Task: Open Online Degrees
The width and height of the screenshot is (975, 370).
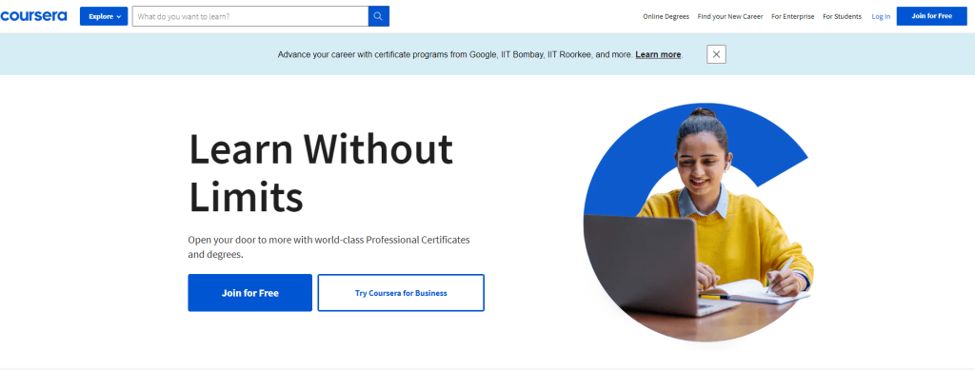Action: pos(666,17)
